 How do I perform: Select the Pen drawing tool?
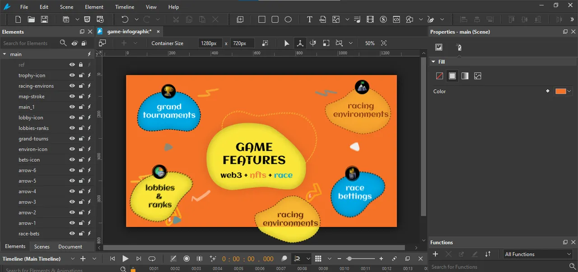[431, 19]
